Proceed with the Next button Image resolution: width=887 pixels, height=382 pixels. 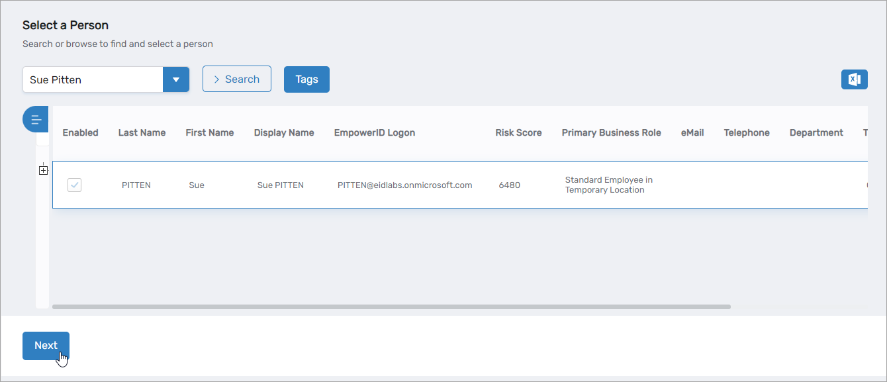pos(46,346)
